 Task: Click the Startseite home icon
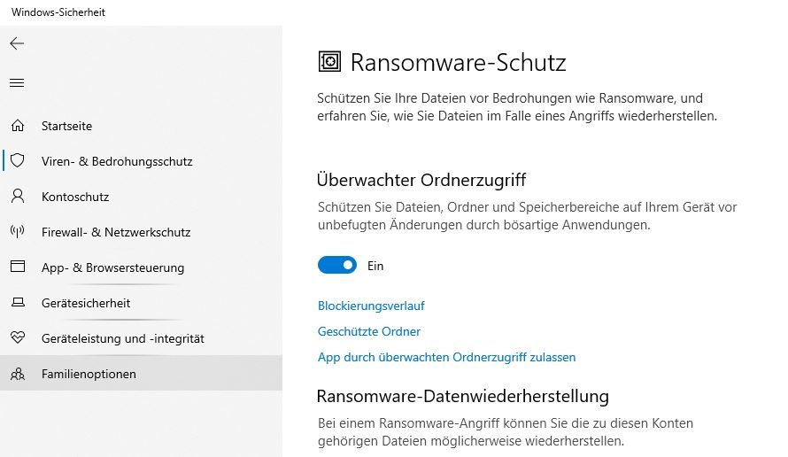(17, 126)
